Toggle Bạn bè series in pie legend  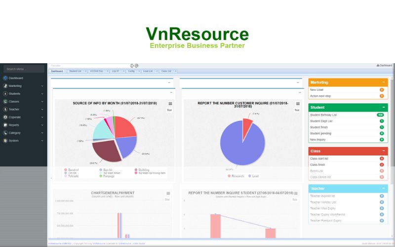coord(106,170)
